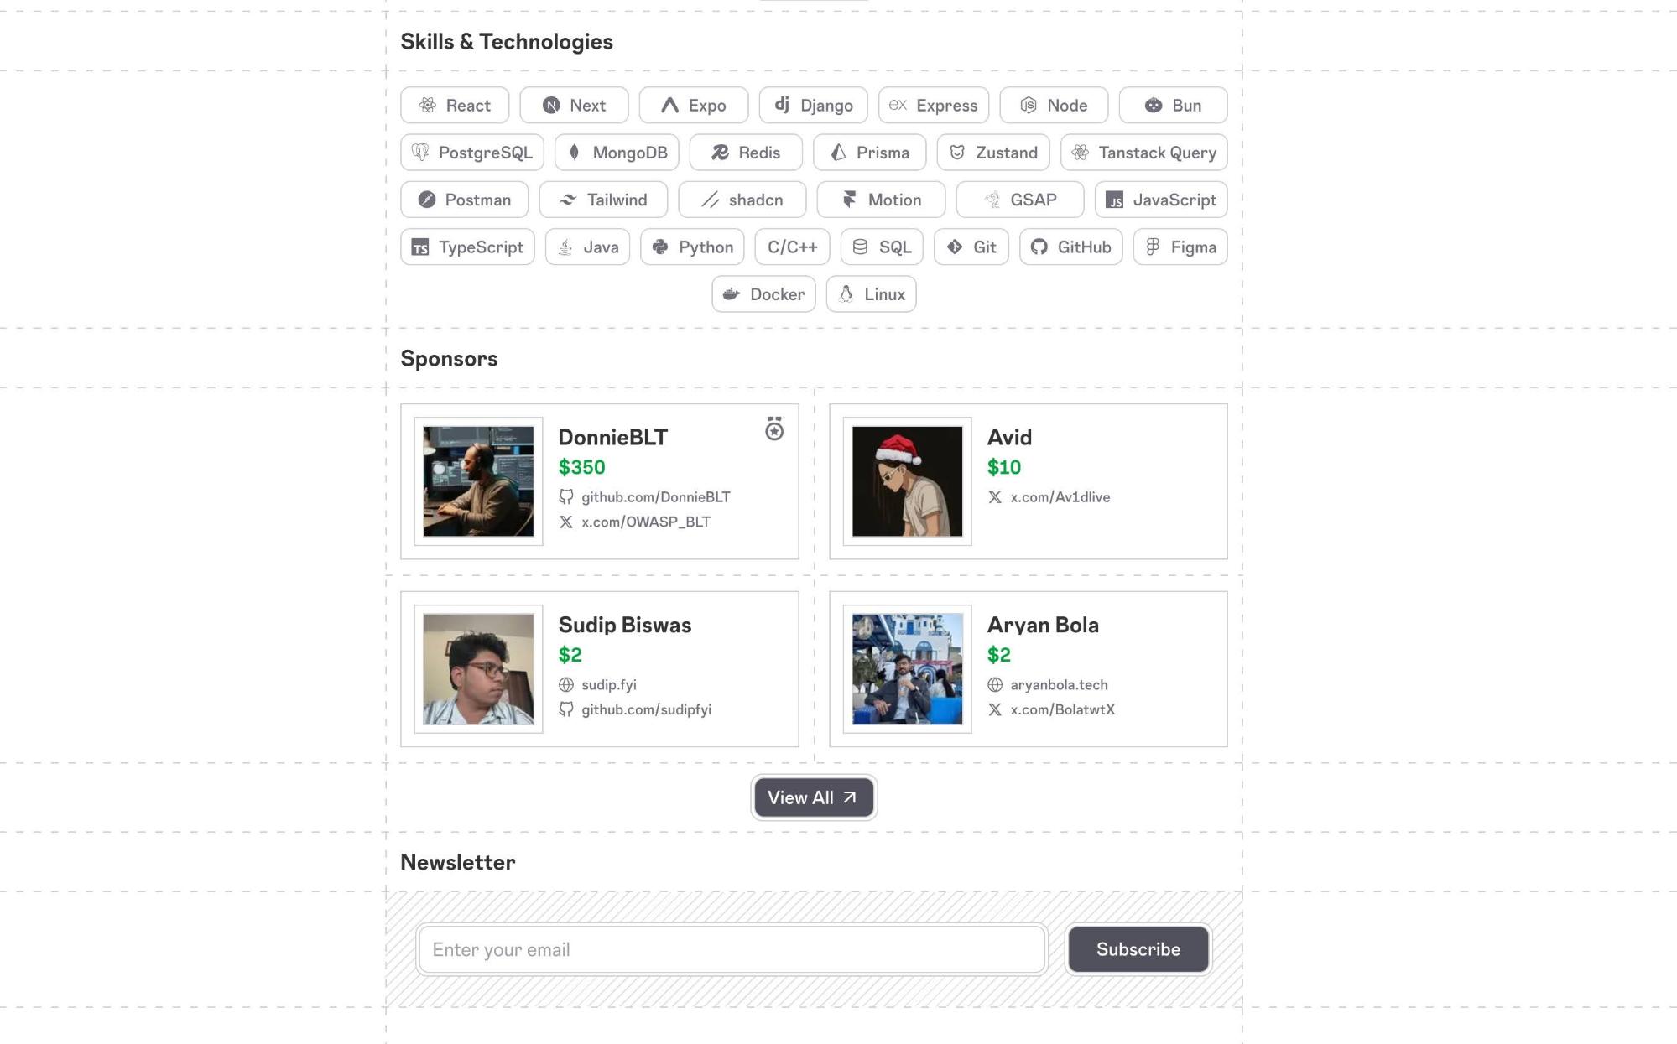The image size is (1677, 1044).
Task: Click the Linux penguin icon
Action: tap(846, 294)
